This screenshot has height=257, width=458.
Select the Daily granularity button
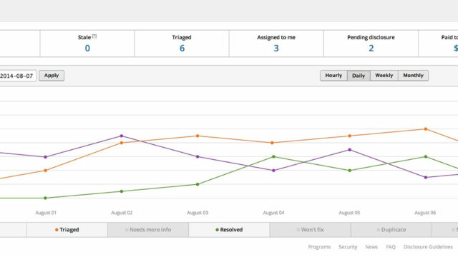click(x=359, y=76)
